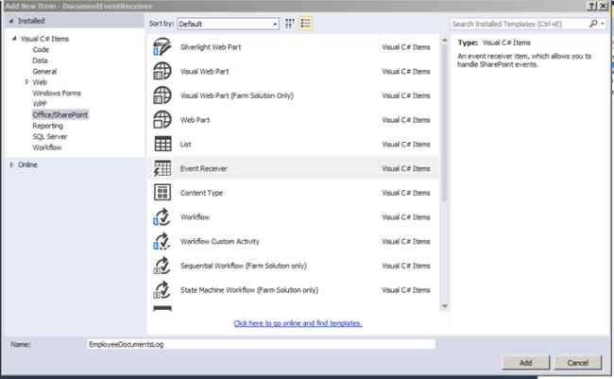Select the Reporting category
The height and width of the screenshot is (379, 614).
[x=48, y=126]
